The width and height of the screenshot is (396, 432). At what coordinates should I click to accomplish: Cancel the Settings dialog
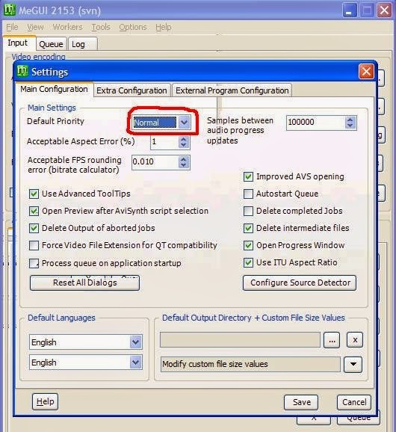click(354, 402)
